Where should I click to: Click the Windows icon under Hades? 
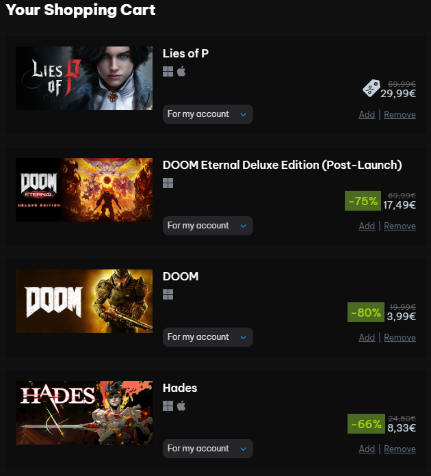[x=168, y=406]
